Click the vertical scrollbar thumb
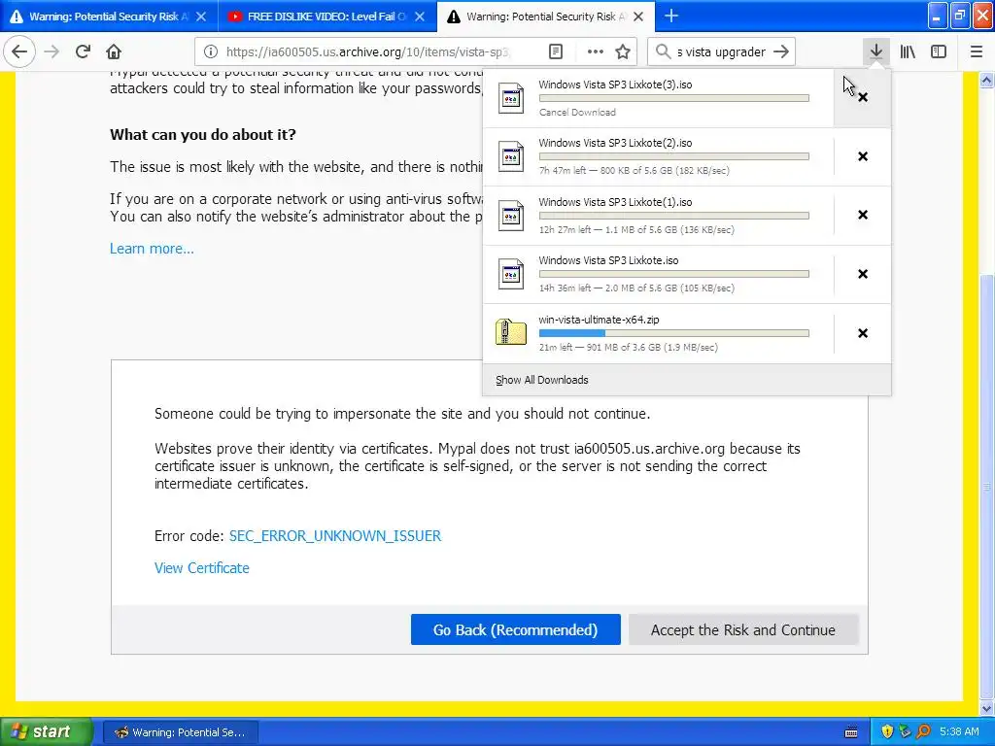The image size is (995, 746). 986,487
